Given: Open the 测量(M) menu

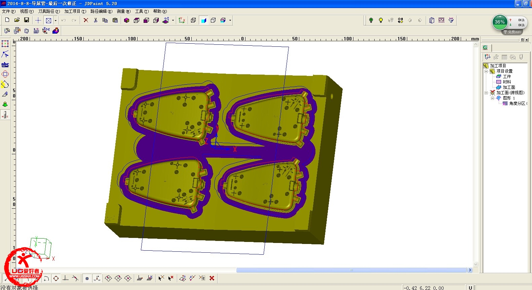Looking at the screenshot, I should (x=124, y=11).
